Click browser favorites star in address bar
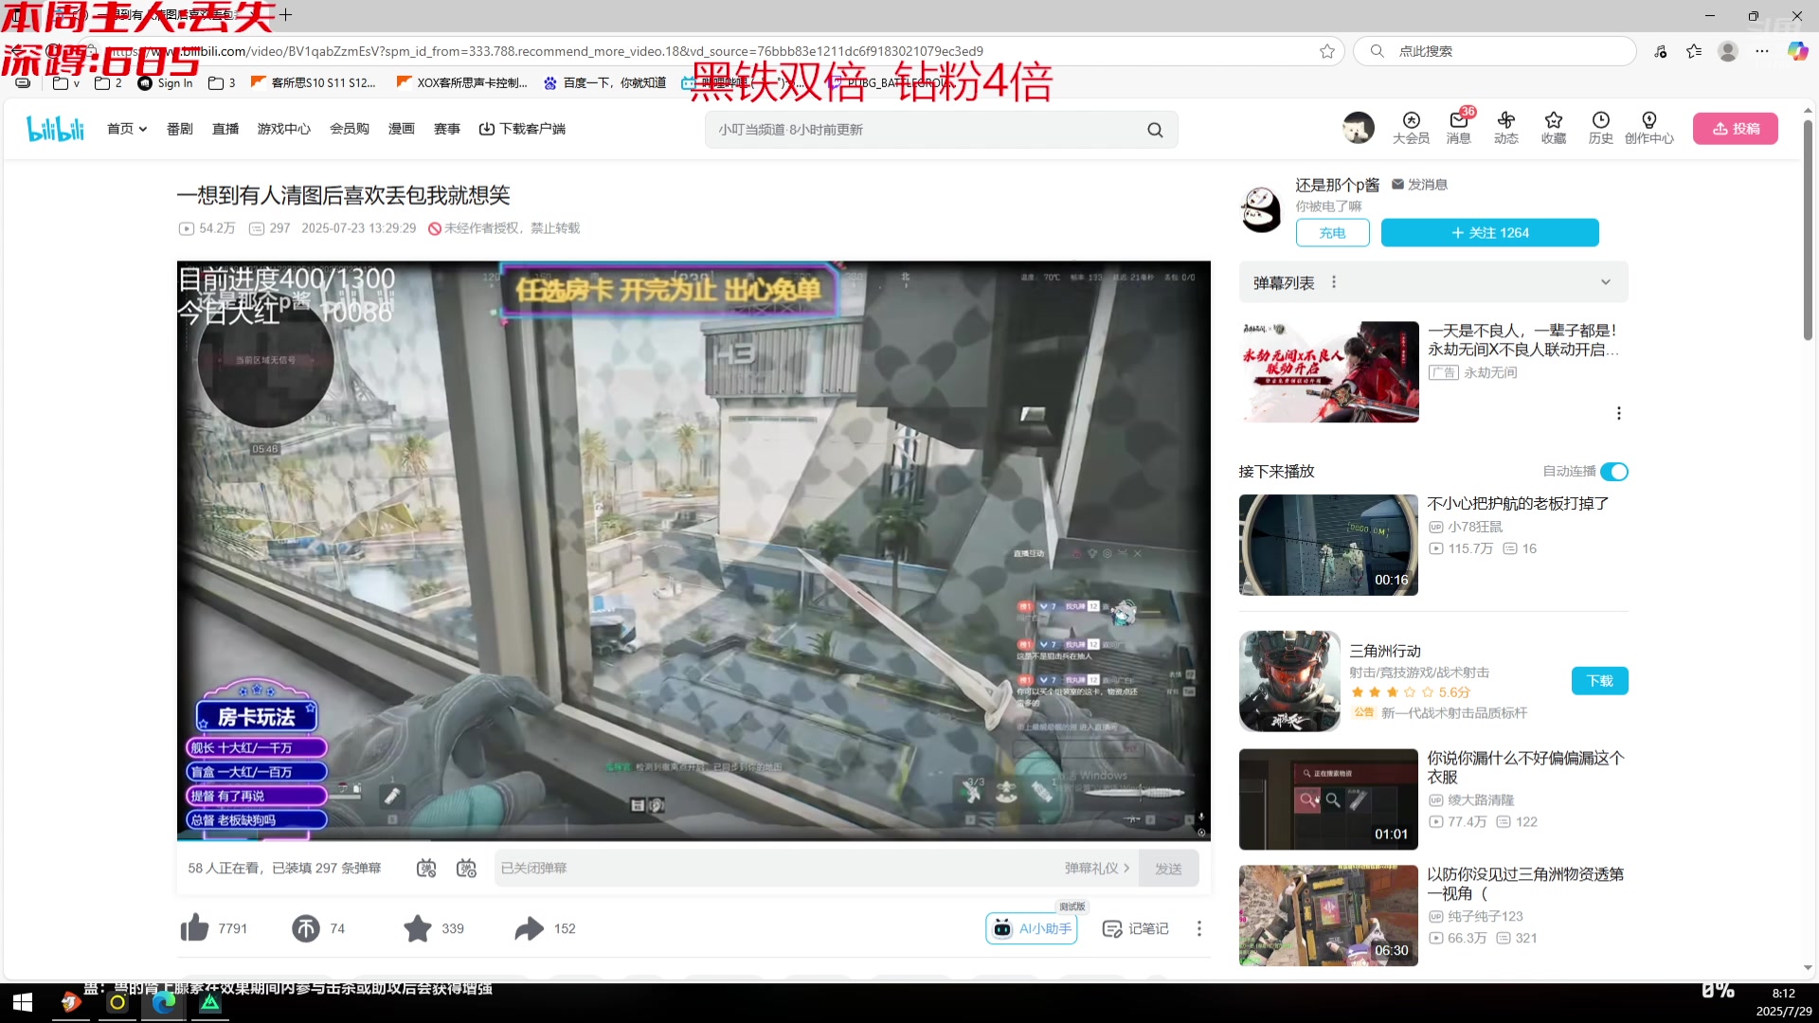Viewport: 1819px width, 1023px height. pos(1327,51)
